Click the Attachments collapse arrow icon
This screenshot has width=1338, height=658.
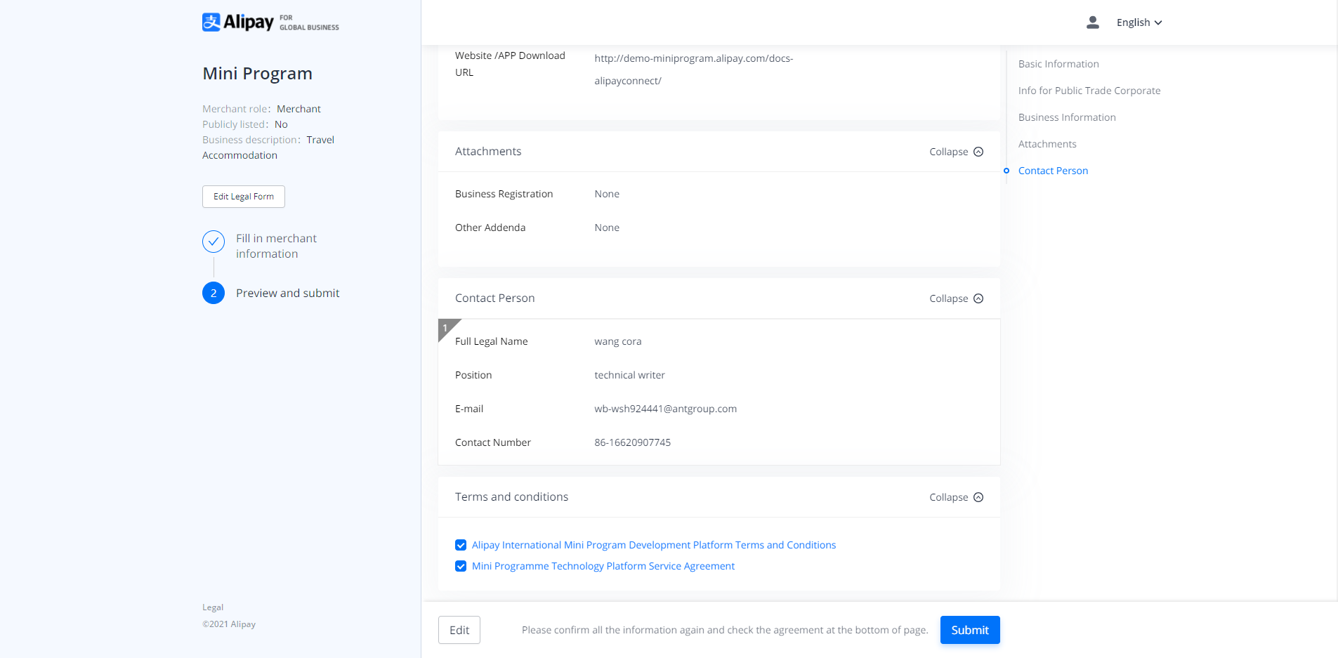[978, 152]
